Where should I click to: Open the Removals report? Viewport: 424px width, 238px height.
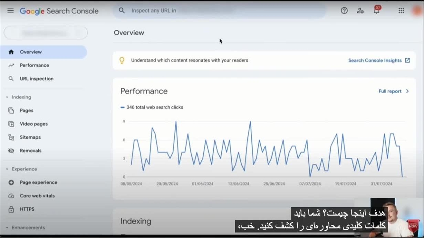pyautogui.click(x=30, y=151)
